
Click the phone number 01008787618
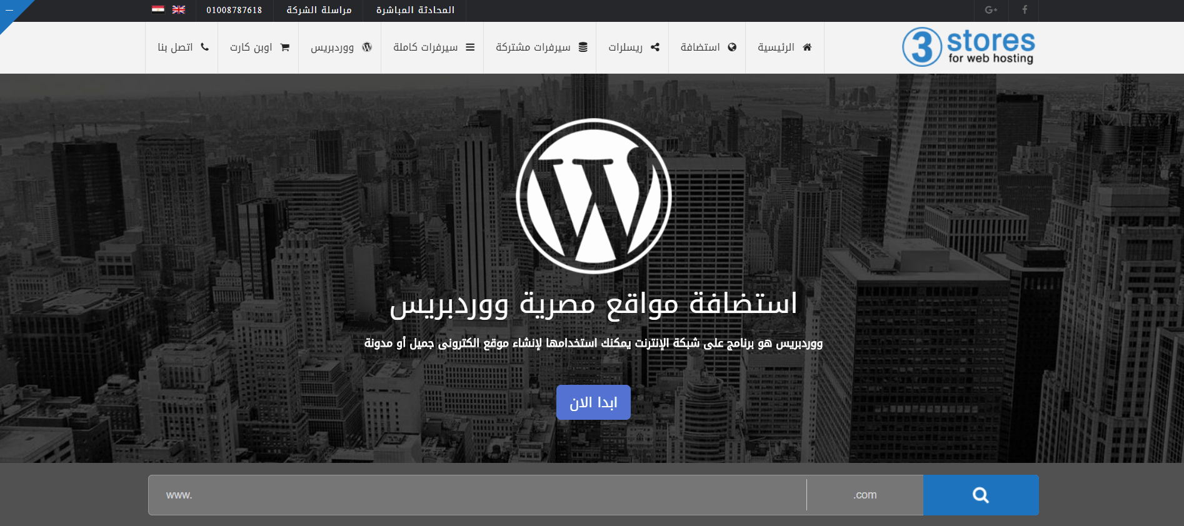pos(234,10)
